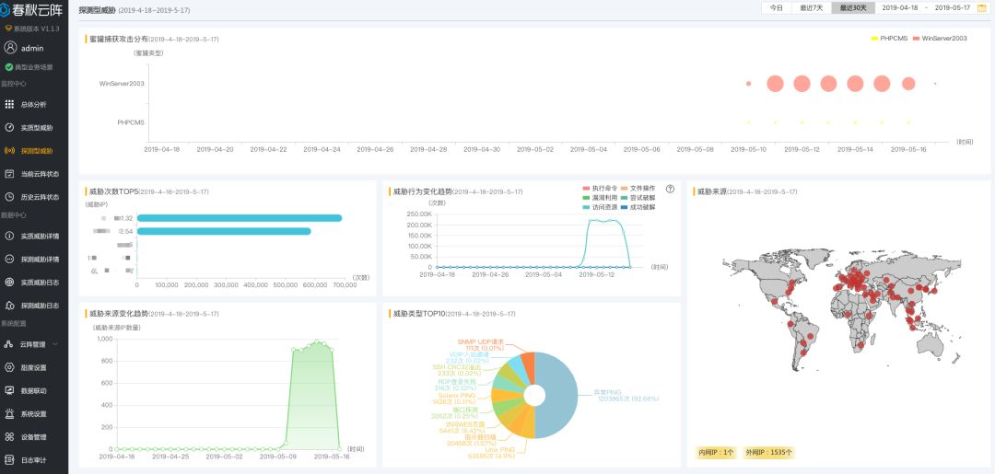Toggle 漏洞利用 legend series
This screenshot has width=995, height=474.
point(600,198)
